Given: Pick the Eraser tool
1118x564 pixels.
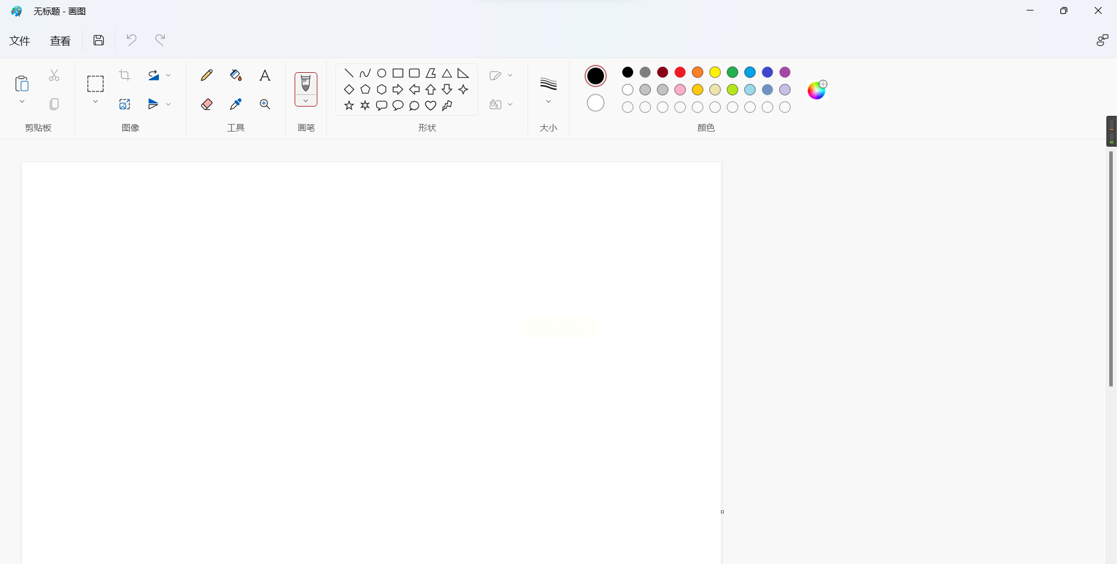Looking at the screenshot, I should pos(207,104).
